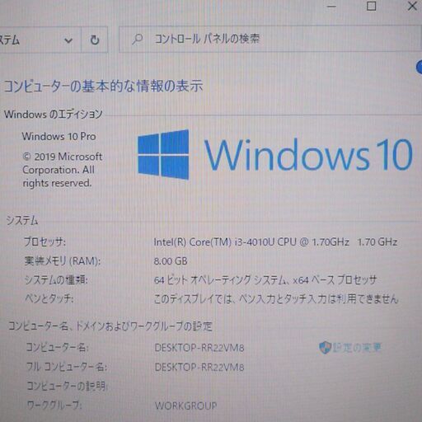This screenshot has width=422, height=422.
Task: Click the コンピューターの説明 label
Action: [67, 386]
